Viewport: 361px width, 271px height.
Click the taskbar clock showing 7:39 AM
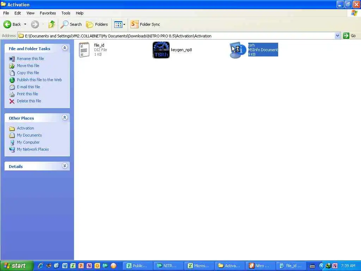click(348, 266)
